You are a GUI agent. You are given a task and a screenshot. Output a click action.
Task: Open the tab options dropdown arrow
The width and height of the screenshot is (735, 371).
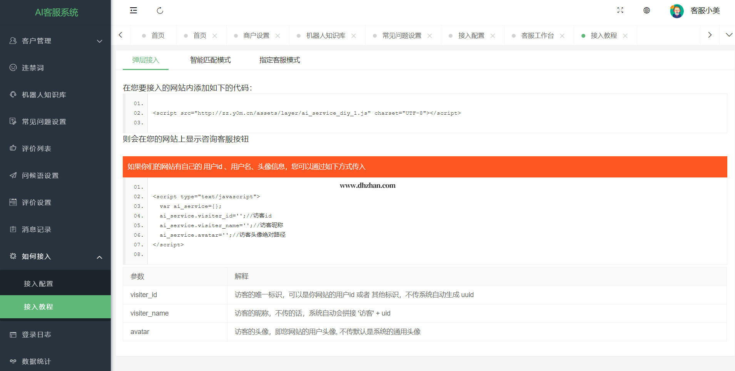(x=729, y=35)
